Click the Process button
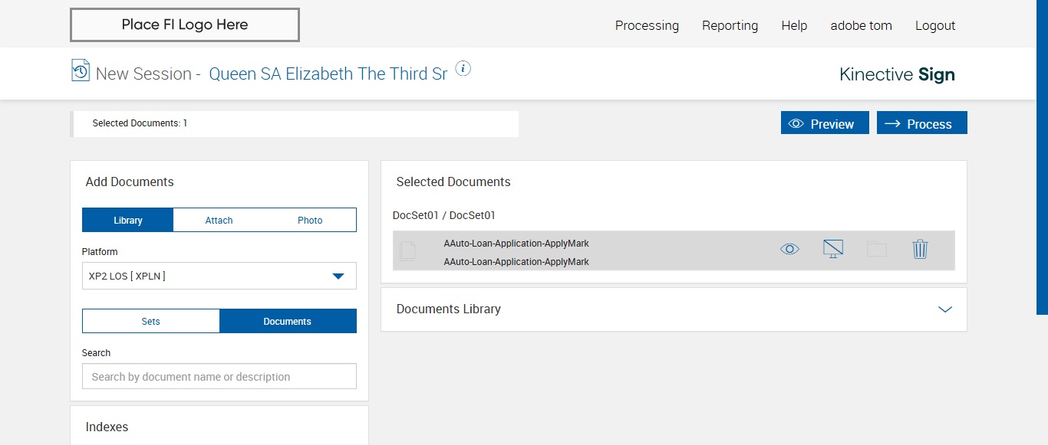Screen dimensions: 1048x445 click(921, 123)
